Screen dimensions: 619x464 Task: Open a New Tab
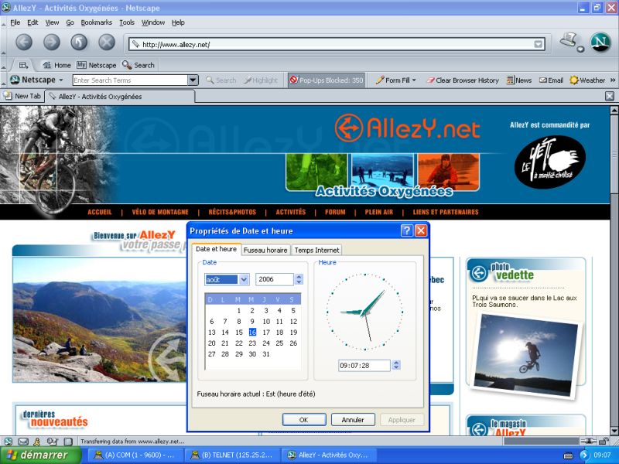coord(22,96)
